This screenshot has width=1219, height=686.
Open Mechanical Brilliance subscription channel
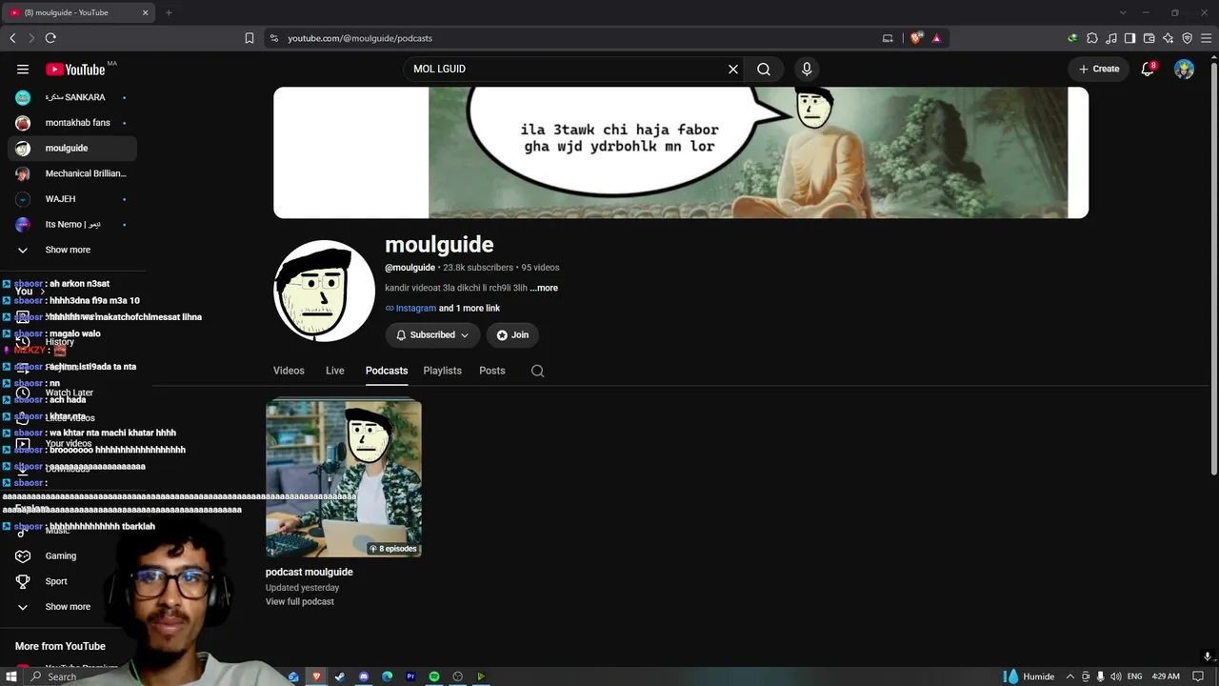point(72,173)
